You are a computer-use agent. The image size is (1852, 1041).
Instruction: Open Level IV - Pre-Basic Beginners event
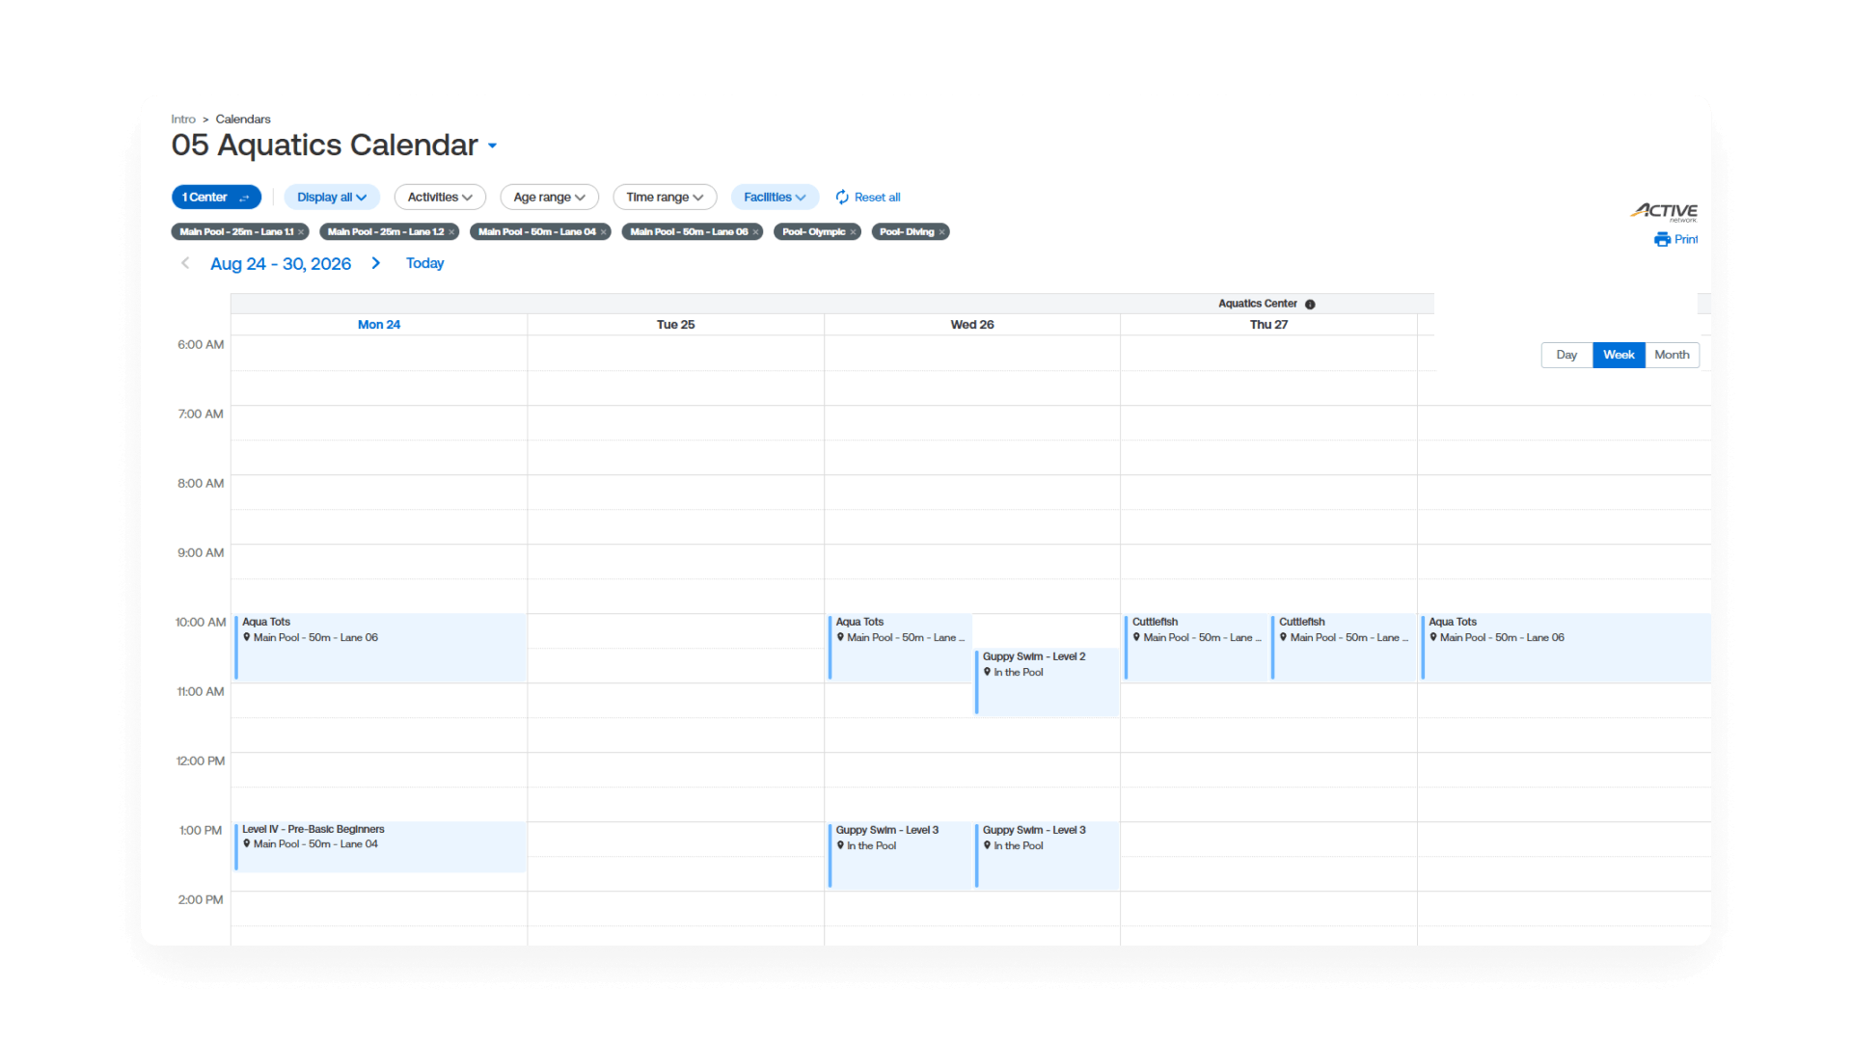point(380,846)
